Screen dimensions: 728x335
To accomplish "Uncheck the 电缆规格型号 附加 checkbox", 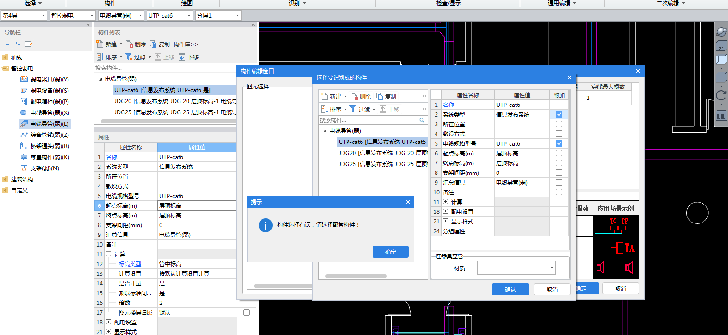I will [x=559, y=143].
